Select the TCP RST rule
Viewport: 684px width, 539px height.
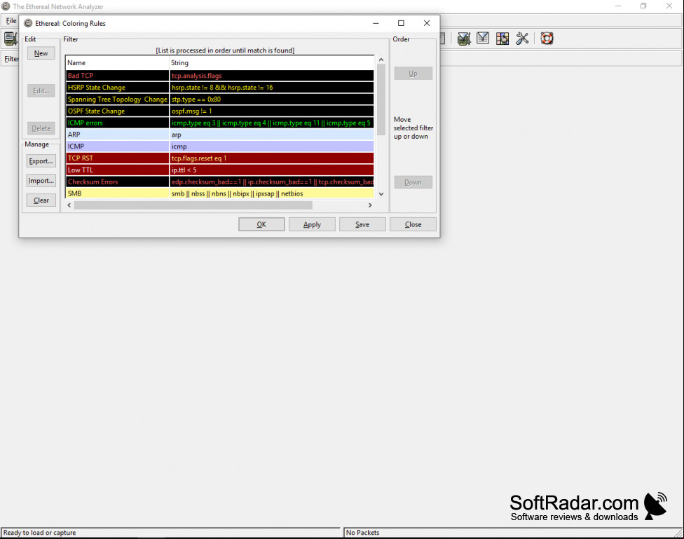(x=220, y=158)
